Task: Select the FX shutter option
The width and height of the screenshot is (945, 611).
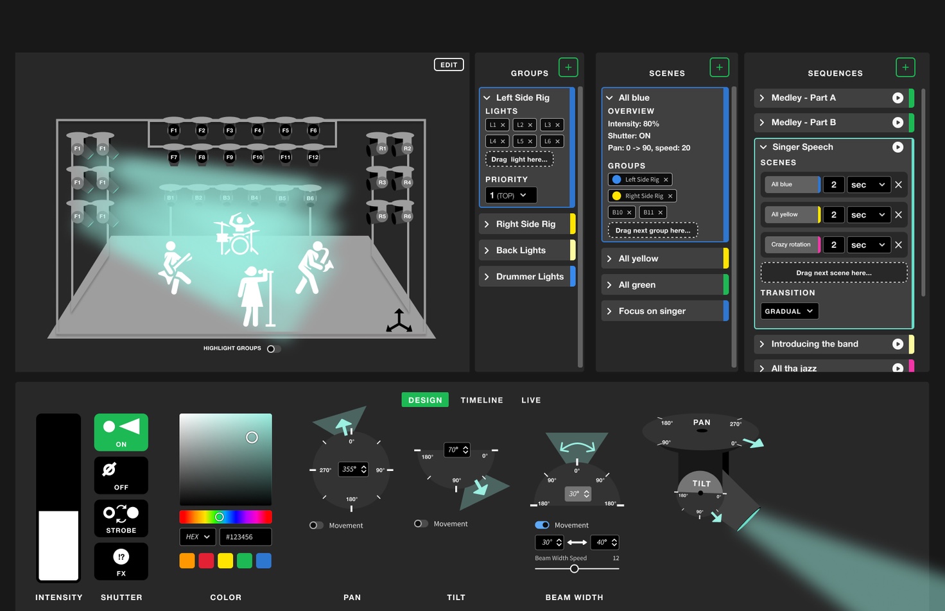Action: coord(121,561)
